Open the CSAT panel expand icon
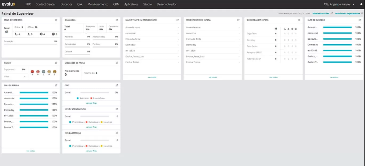Screen dimensions: 365x166 pos(117,85)
